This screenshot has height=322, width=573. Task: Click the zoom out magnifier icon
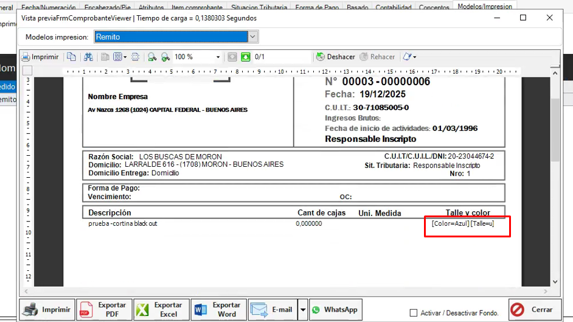pos(152,57)
